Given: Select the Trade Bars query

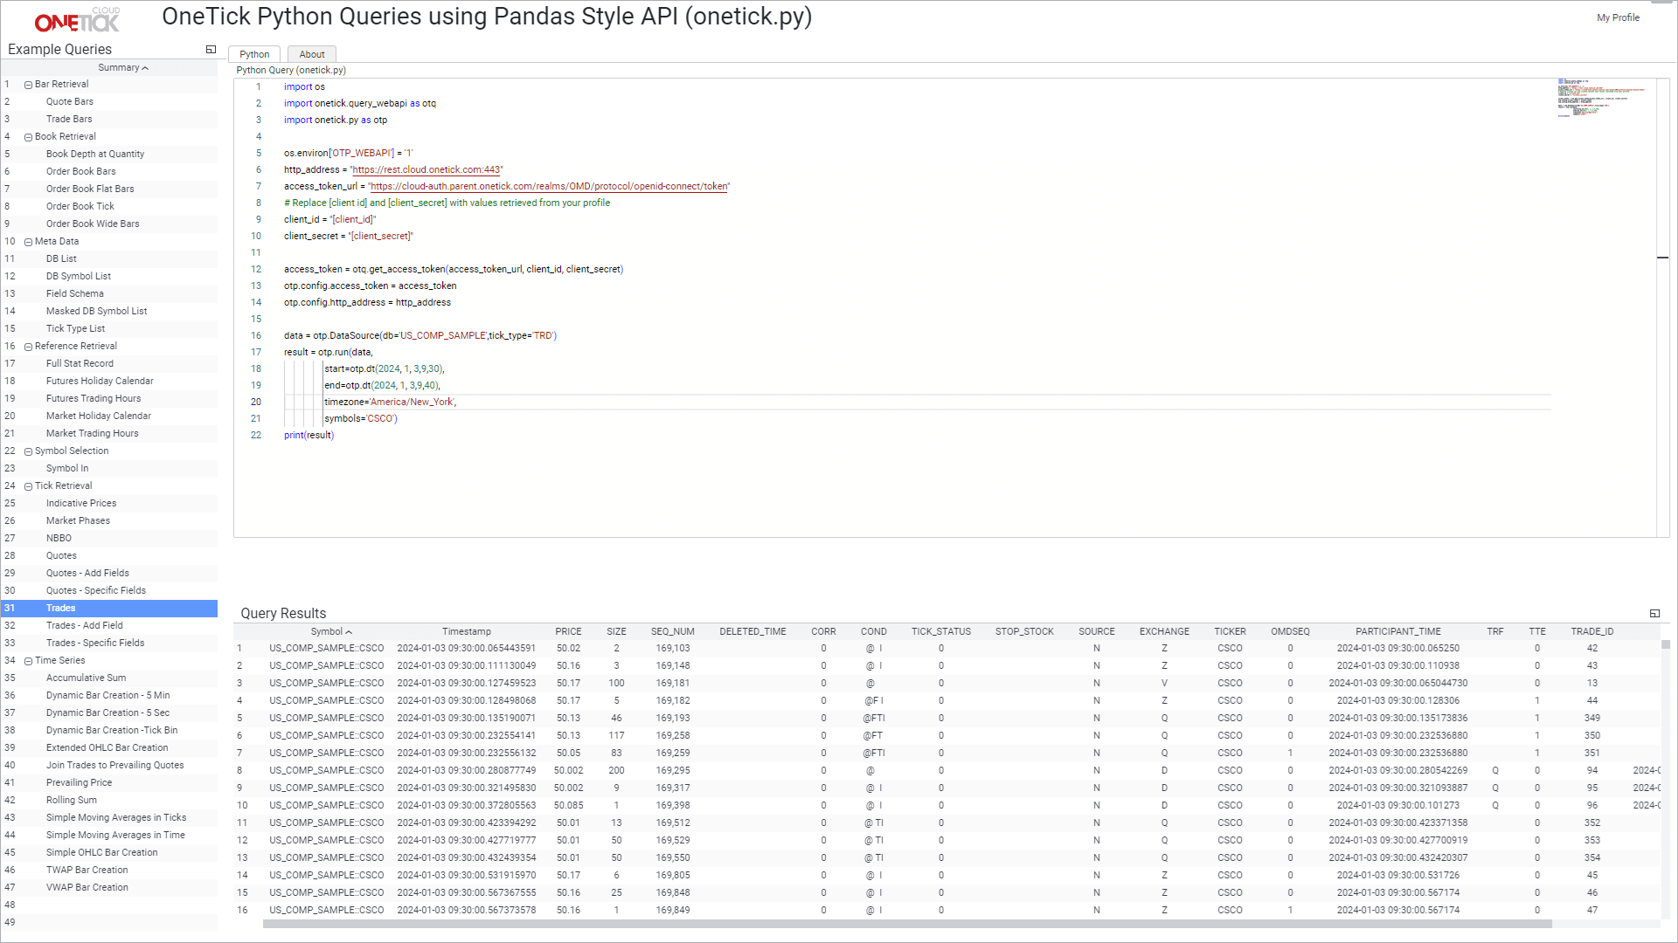Looking at the screenshot, I should click(x=69, y=119).
